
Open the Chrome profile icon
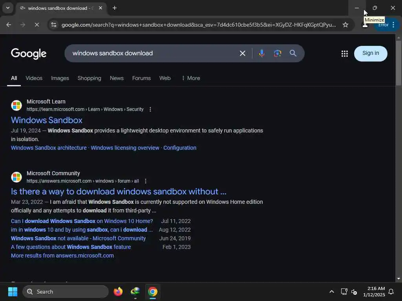(x=365, y=25)
